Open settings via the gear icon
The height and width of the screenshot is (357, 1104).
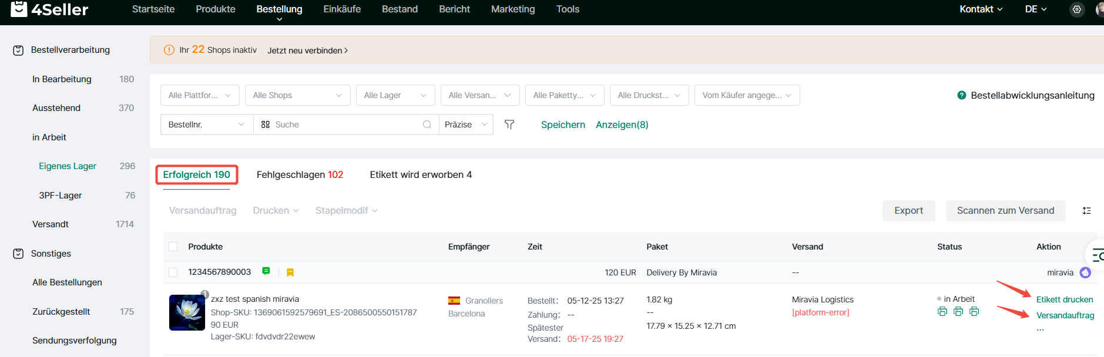pyautogui.click(x=1076, y=9)
